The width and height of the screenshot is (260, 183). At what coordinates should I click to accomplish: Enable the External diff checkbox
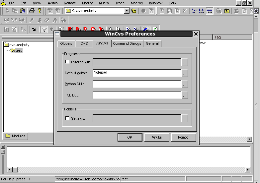click(x=67, y=62)
